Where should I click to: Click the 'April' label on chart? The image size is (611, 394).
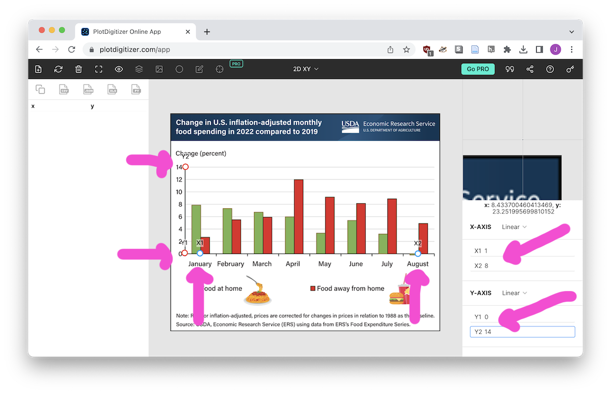pos(293,264)
